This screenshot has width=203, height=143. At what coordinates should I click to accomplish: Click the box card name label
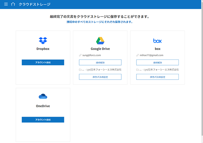pyautogui.click(x=157, y=49)
